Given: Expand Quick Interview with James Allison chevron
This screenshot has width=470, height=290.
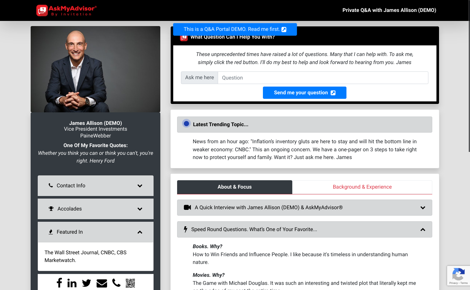Looking at the screenshot, I should (423, 208).
